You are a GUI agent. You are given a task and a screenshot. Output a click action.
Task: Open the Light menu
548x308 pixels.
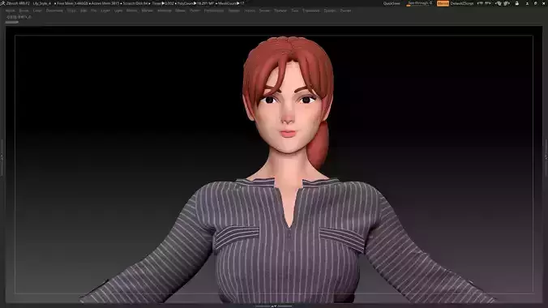[118, 11]
